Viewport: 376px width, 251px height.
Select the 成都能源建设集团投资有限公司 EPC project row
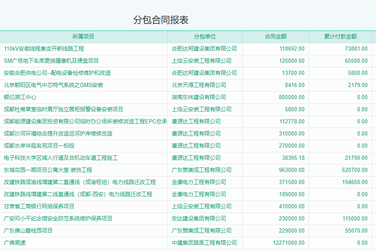pos(85,122)
